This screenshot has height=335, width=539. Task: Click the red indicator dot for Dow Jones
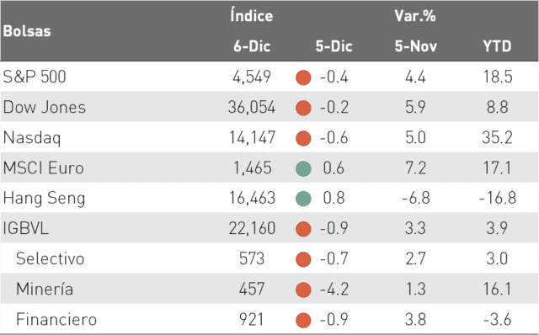[x=303, y=108]
